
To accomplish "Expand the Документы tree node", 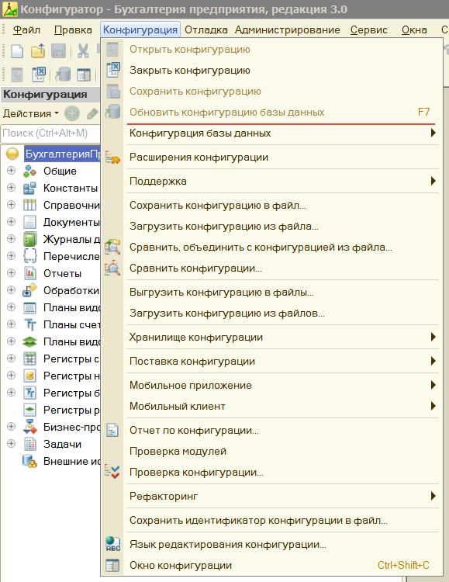I will coord(11,222).
